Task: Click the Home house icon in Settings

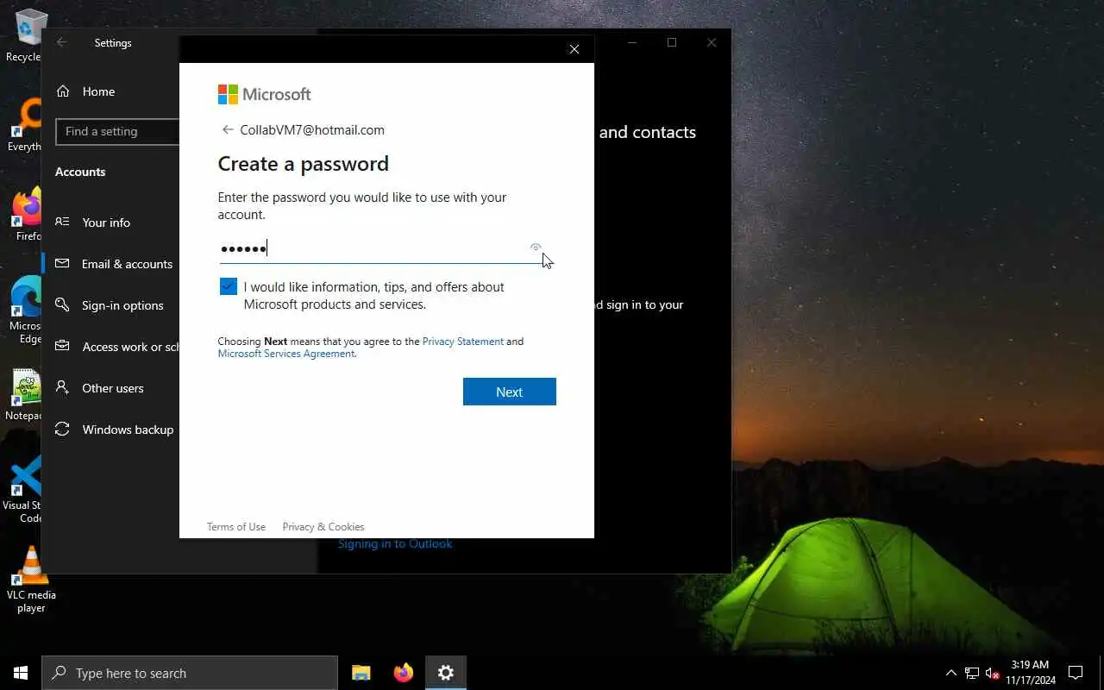Action: [63, 91]
